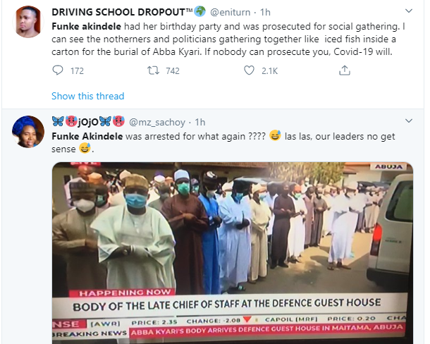Open the DRIVING SCHOOL DROPOUT profile picture
The width and height of the screenshot is (430, 344).
(27, 23)
